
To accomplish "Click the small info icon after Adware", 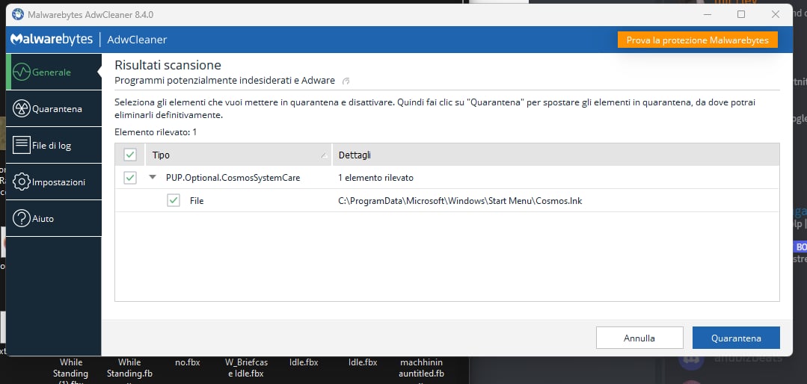I will tap(346, 81).
